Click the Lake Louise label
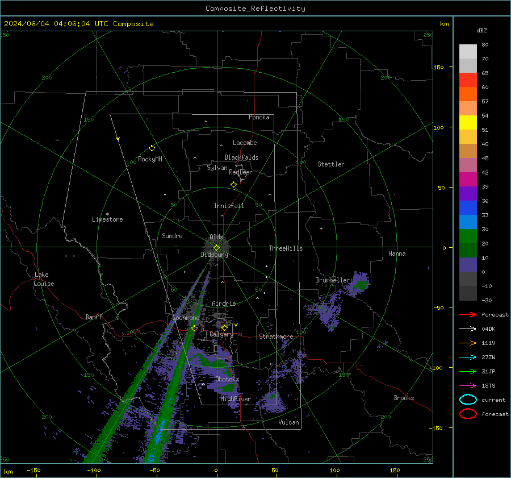511x478 pixels. click(x=44, y=279)
